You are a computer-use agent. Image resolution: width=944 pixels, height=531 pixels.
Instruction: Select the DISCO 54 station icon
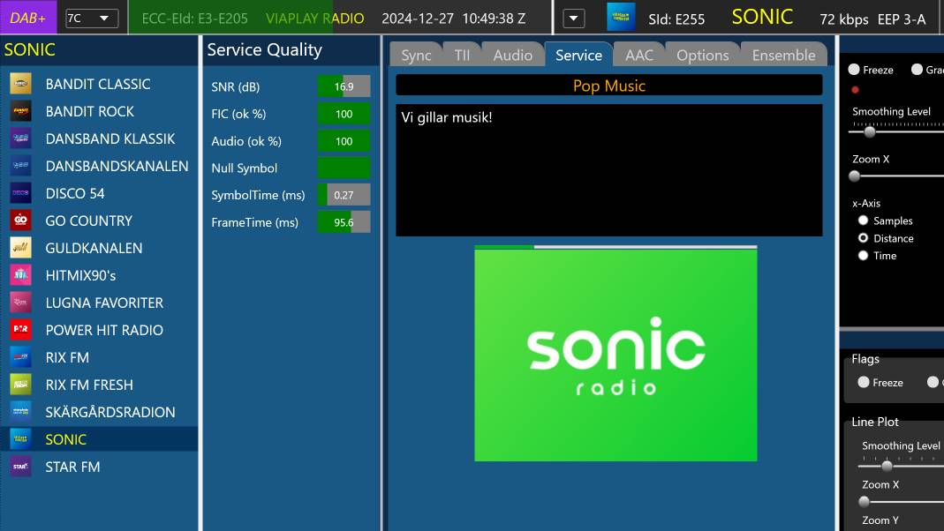pos(21,193)
